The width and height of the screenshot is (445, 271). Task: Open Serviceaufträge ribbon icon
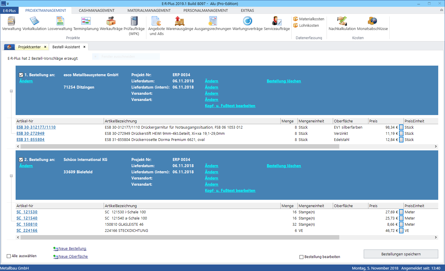[277, 24]
